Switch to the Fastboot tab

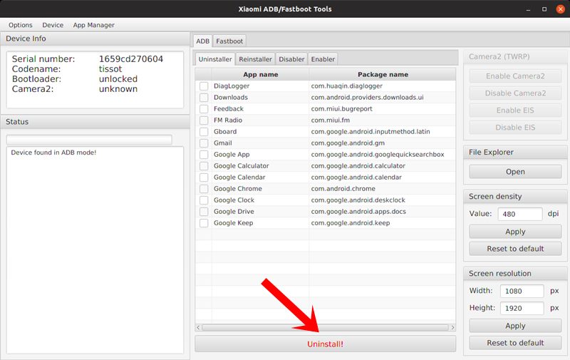tap(229, 41)
